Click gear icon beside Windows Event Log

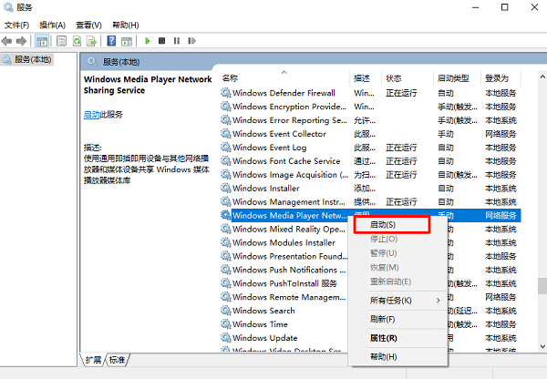tap(226, 148)
